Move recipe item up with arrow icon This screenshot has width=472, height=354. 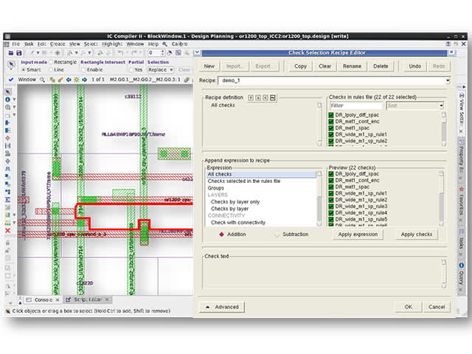[251, 97]
